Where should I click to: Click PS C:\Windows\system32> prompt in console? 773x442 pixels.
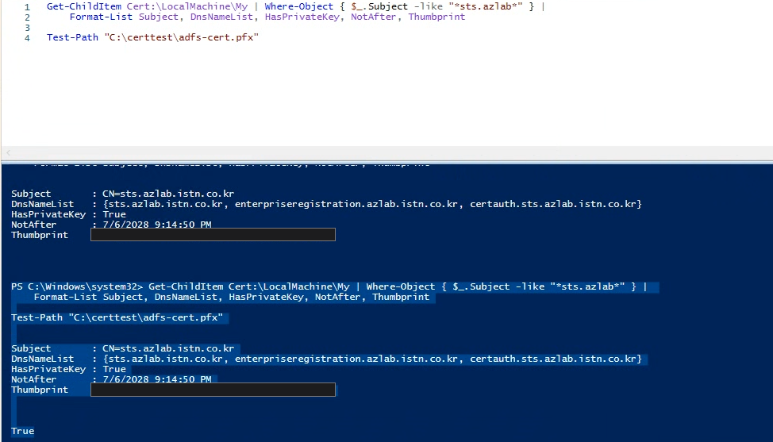pyautogui.click(x=77, y=286)
